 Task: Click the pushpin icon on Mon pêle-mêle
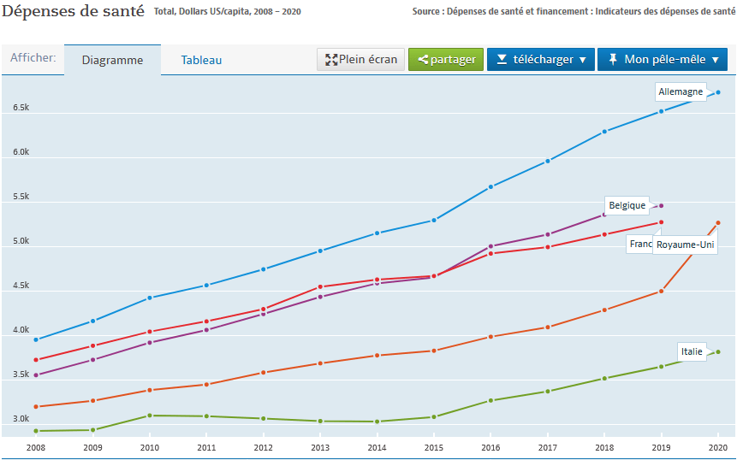tap(612, 60)
